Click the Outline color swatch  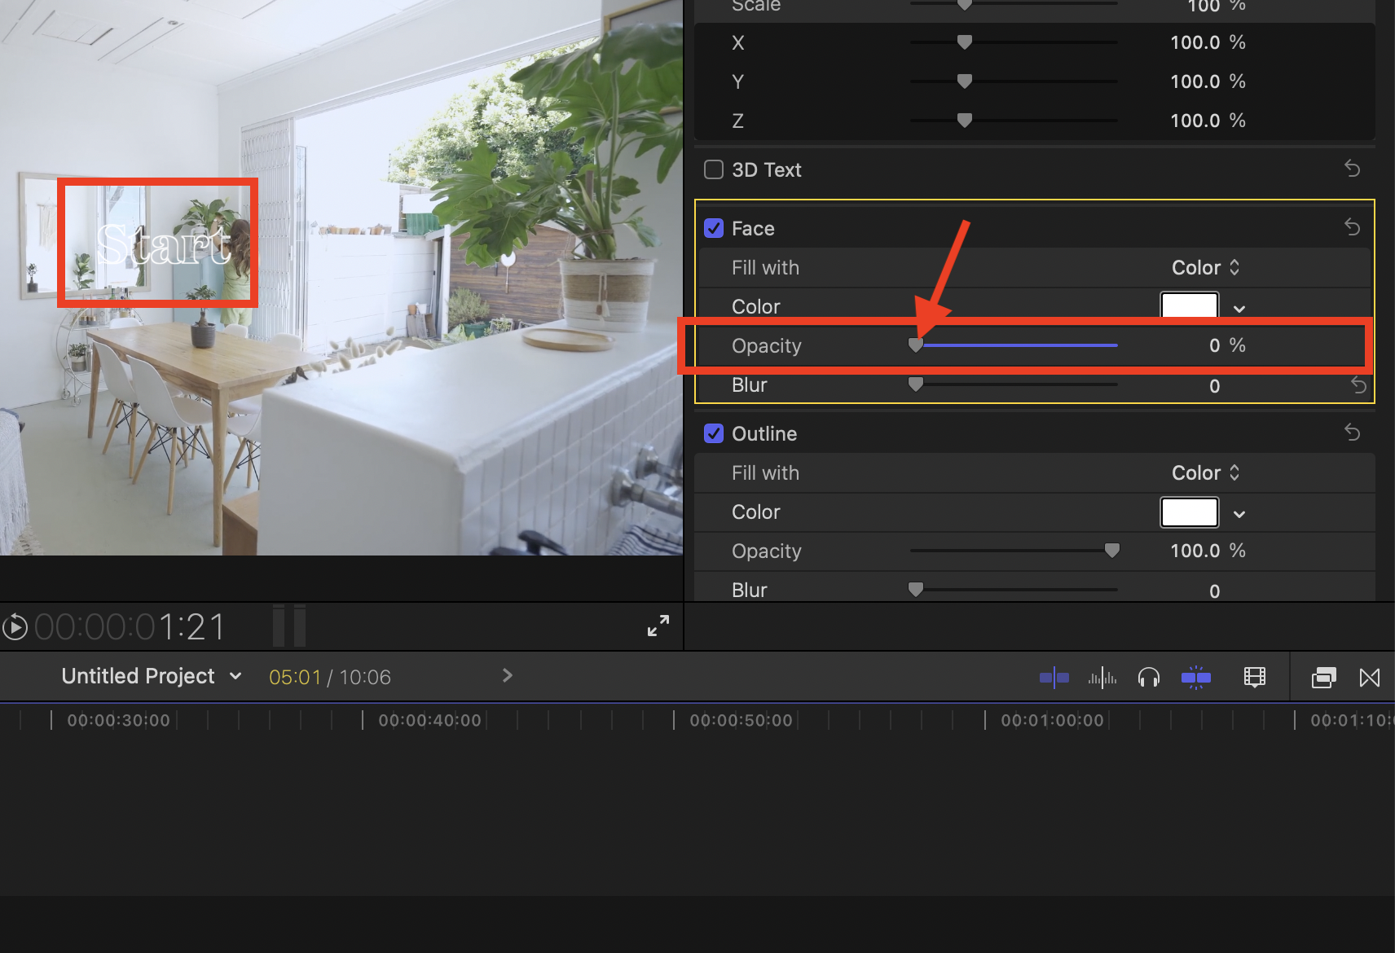point(1190,512)
